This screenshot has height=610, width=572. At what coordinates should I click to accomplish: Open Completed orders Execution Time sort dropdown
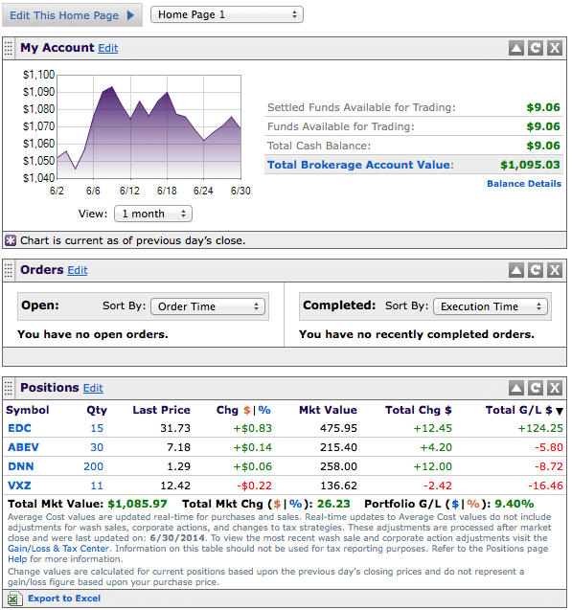(491, 306)
